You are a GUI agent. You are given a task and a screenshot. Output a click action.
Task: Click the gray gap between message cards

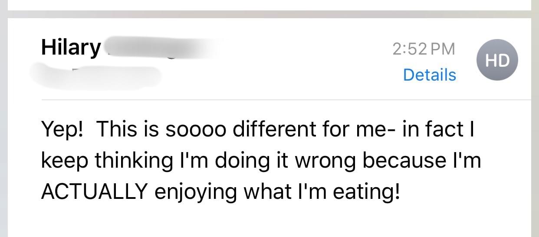(269, 14)
